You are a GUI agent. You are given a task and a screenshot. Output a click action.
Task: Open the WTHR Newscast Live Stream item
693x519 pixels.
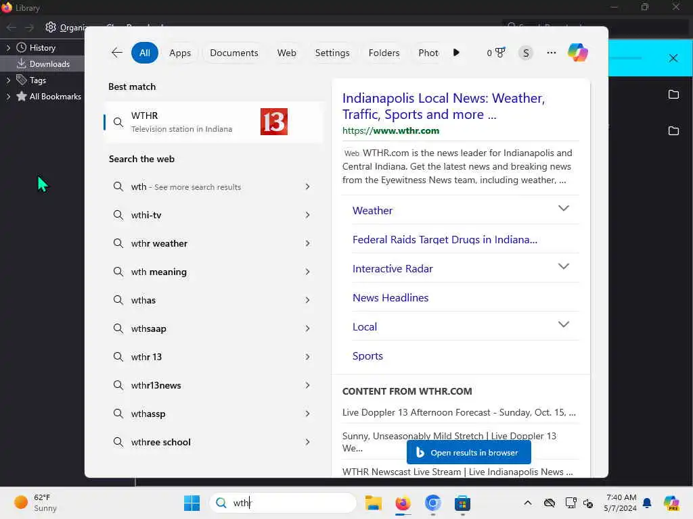tap(457, 472)
